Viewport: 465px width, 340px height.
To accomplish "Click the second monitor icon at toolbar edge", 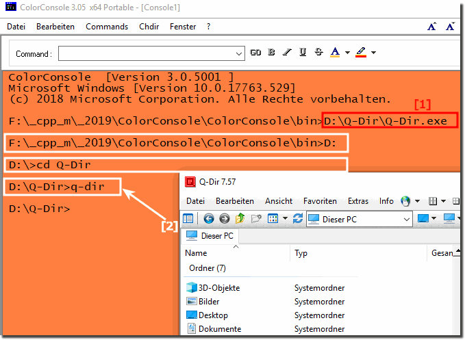I will point(449,219).
